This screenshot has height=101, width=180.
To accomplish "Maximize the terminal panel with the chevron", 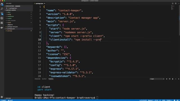I will point(175,79).
